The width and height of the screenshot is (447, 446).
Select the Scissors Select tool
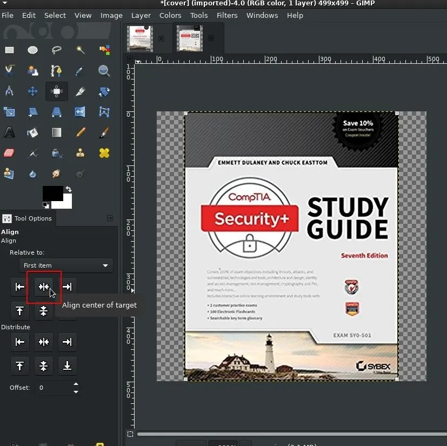(9, 70)
